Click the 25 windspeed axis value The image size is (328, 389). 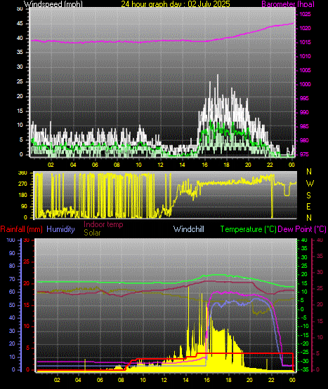[20, 81]
